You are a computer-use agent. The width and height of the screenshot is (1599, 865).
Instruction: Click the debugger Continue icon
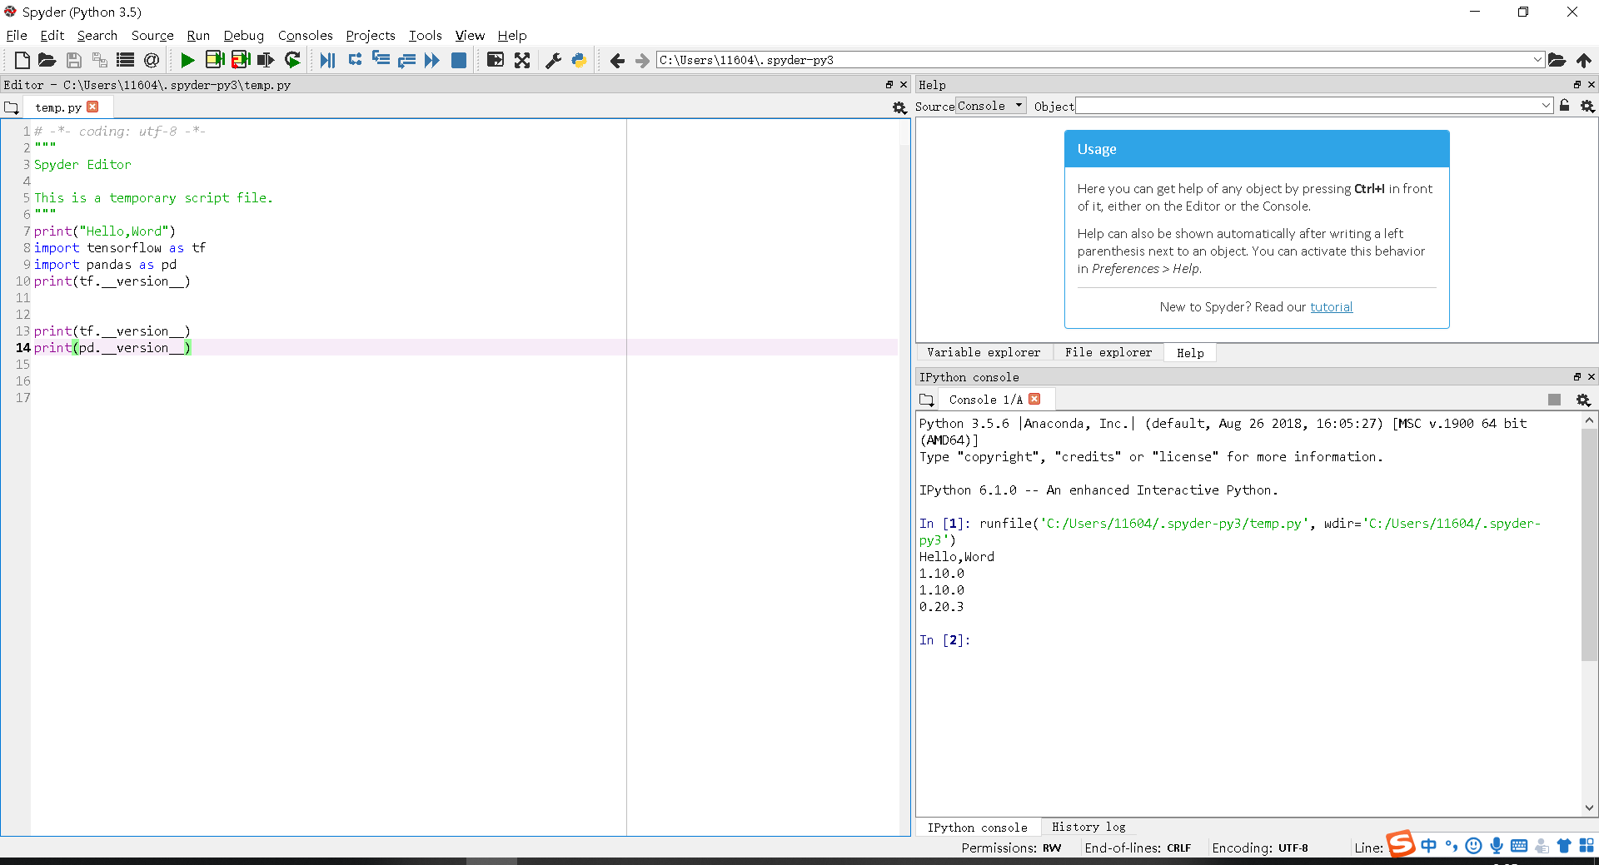click(x=431, y=60)
